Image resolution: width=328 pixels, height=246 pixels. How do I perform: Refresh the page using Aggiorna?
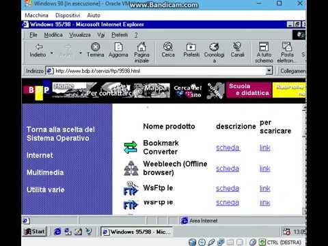coord(118,51)
